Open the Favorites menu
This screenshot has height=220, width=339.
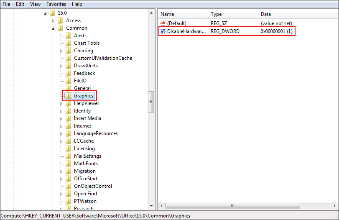56,4
